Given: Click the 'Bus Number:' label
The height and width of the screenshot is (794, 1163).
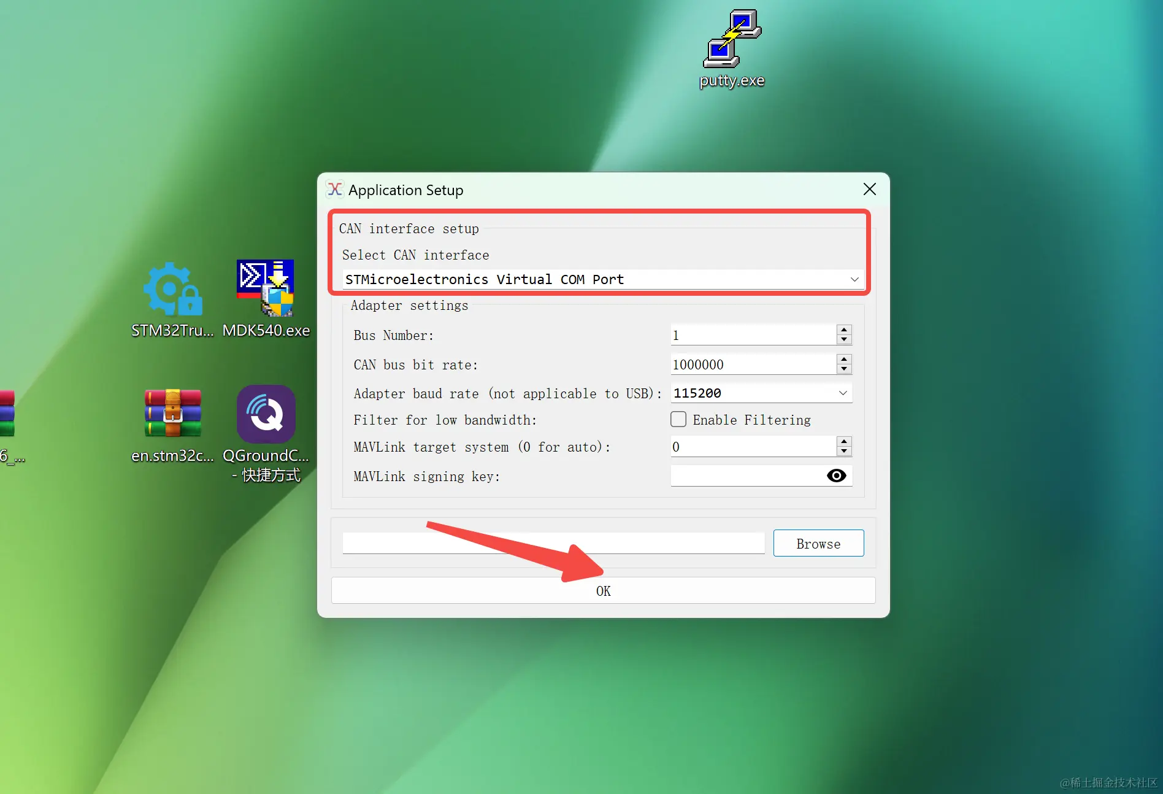Looking at the screenshot, I should click(393, 335).
